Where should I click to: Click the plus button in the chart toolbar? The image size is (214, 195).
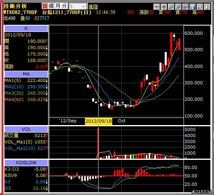[x=164, y=7]
